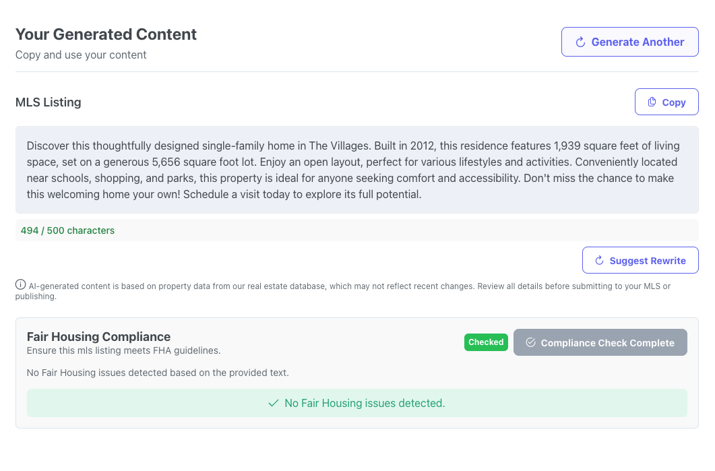The height and width of the screenshot is (471, 715).
Task: Copy the MLS listing text
Action: [666, 101]
